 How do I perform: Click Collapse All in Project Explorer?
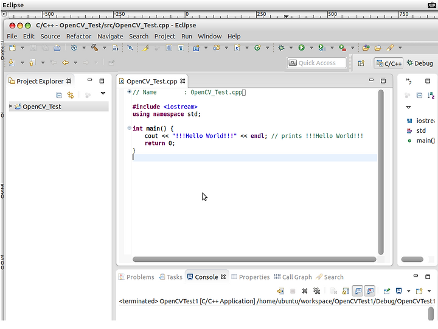(x=59, y=96)
